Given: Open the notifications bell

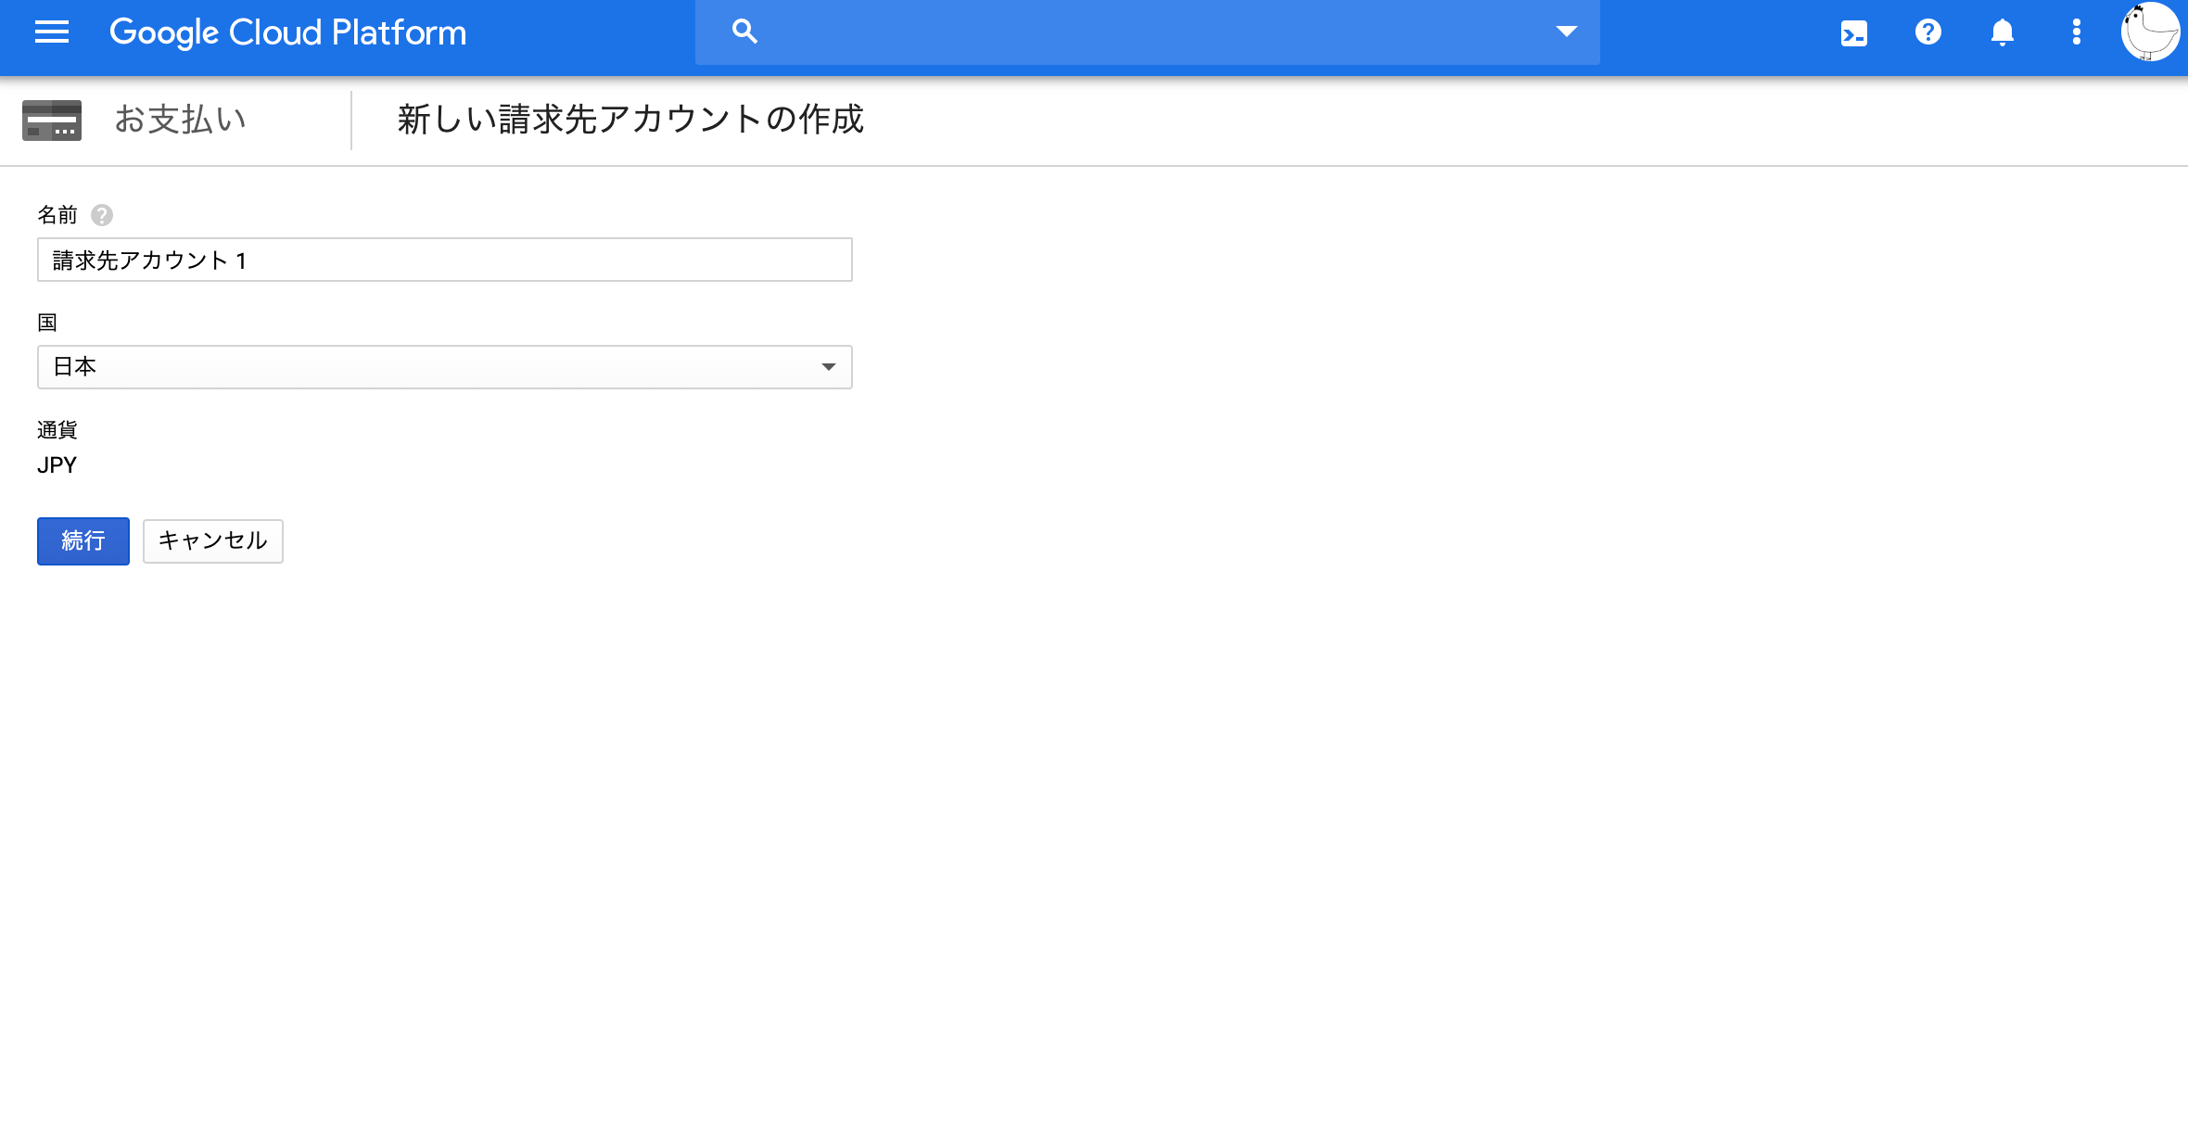Looking at the screenshot, I should (2001, 32).
